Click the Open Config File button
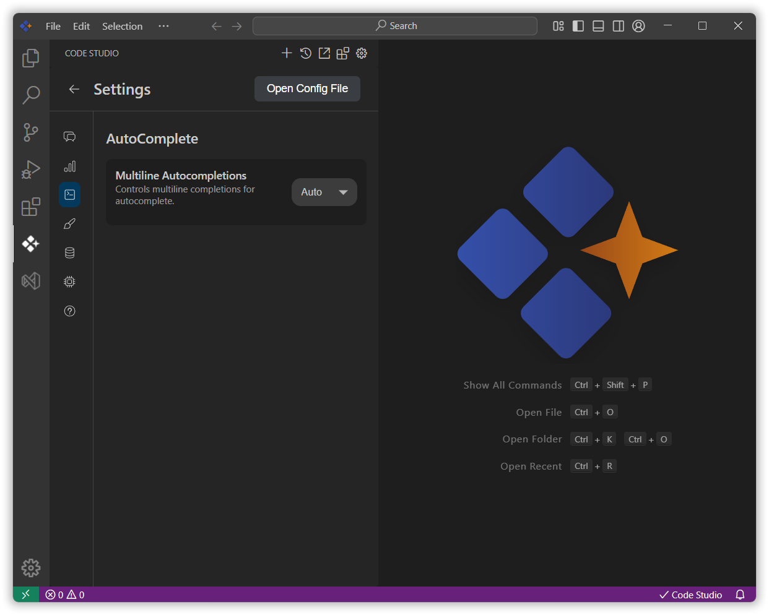The height and width of the screenshot is (615, 769). 307,88
